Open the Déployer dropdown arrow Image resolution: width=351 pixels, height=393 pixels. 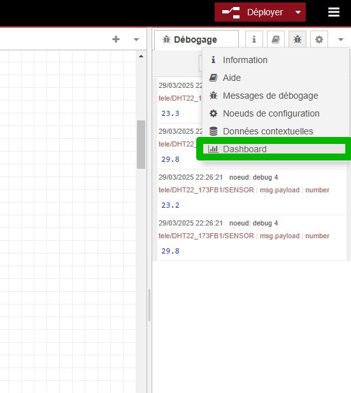click(x=298, y=12)
